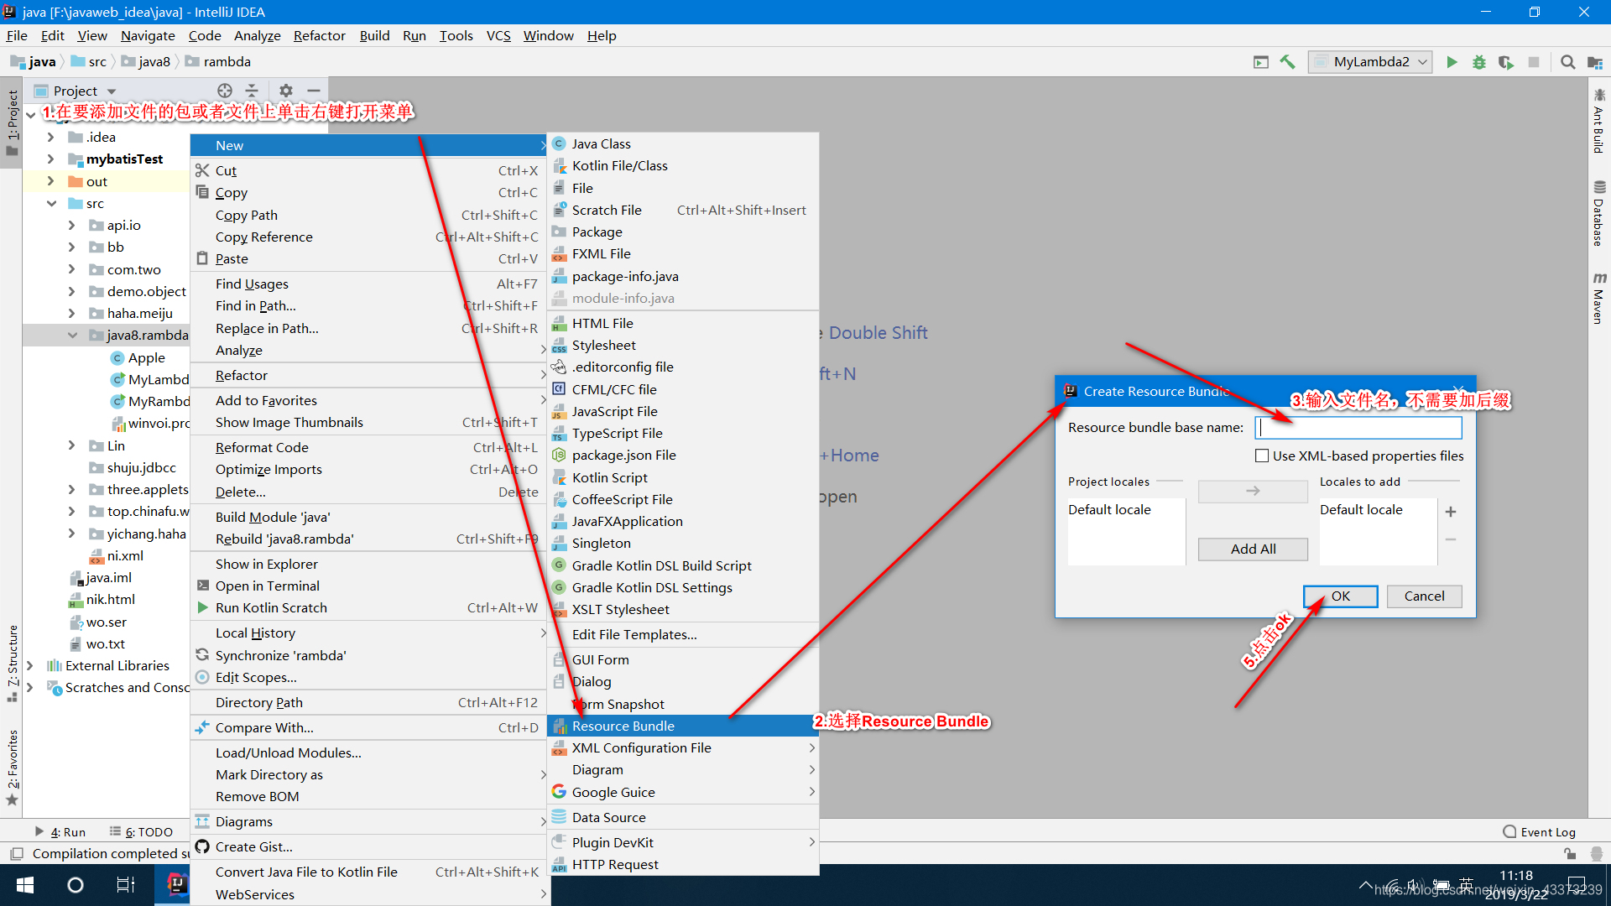
Task: Click the Cortana circle on taskbar
Action: point(76,885)
